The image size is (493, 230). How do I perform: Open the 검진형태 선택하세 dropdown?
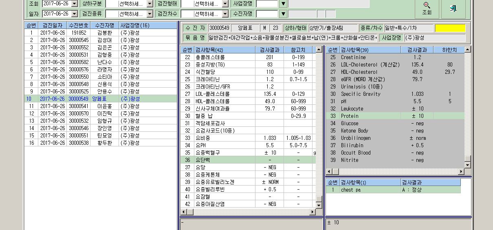click(225, 4)
